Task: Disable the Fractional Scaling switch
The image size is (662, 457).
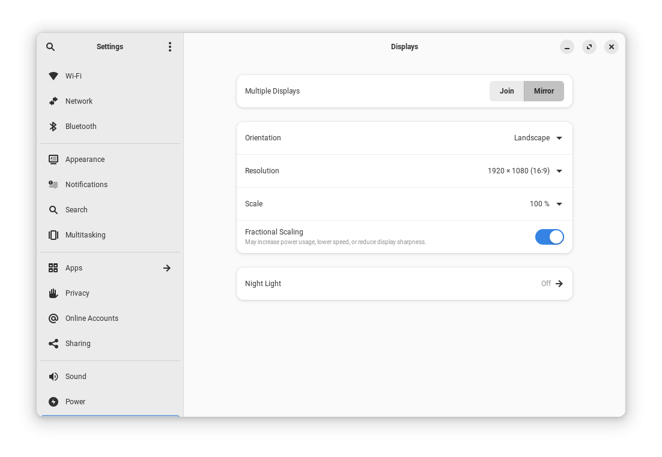Action: 549,237
